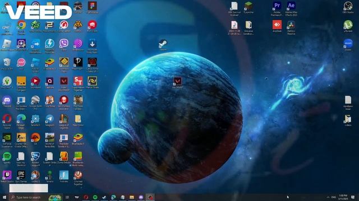Viewport: 359px width, 201px height.
Task: Switch to Spotify in the taskbar
Action: tap(95, 197)
